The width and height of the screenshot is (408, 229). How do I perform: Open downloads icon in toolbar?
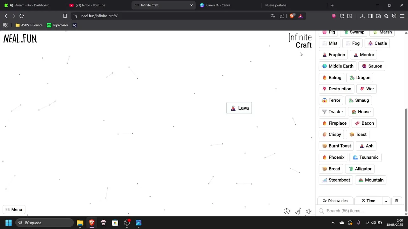pos(362,16)
